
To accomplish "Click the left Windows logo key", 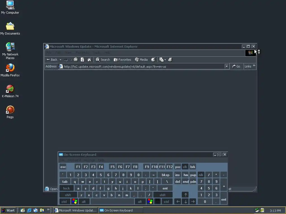I will [75, 201].
